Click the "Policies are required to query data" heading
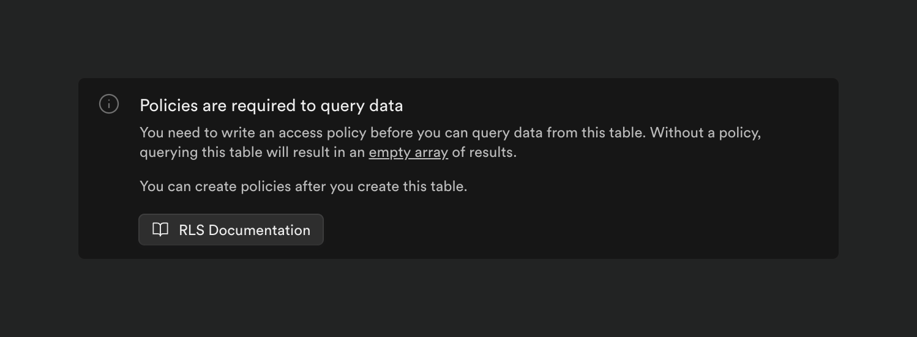This screenshot has height=337, width=917. click(x=271, y=106)
